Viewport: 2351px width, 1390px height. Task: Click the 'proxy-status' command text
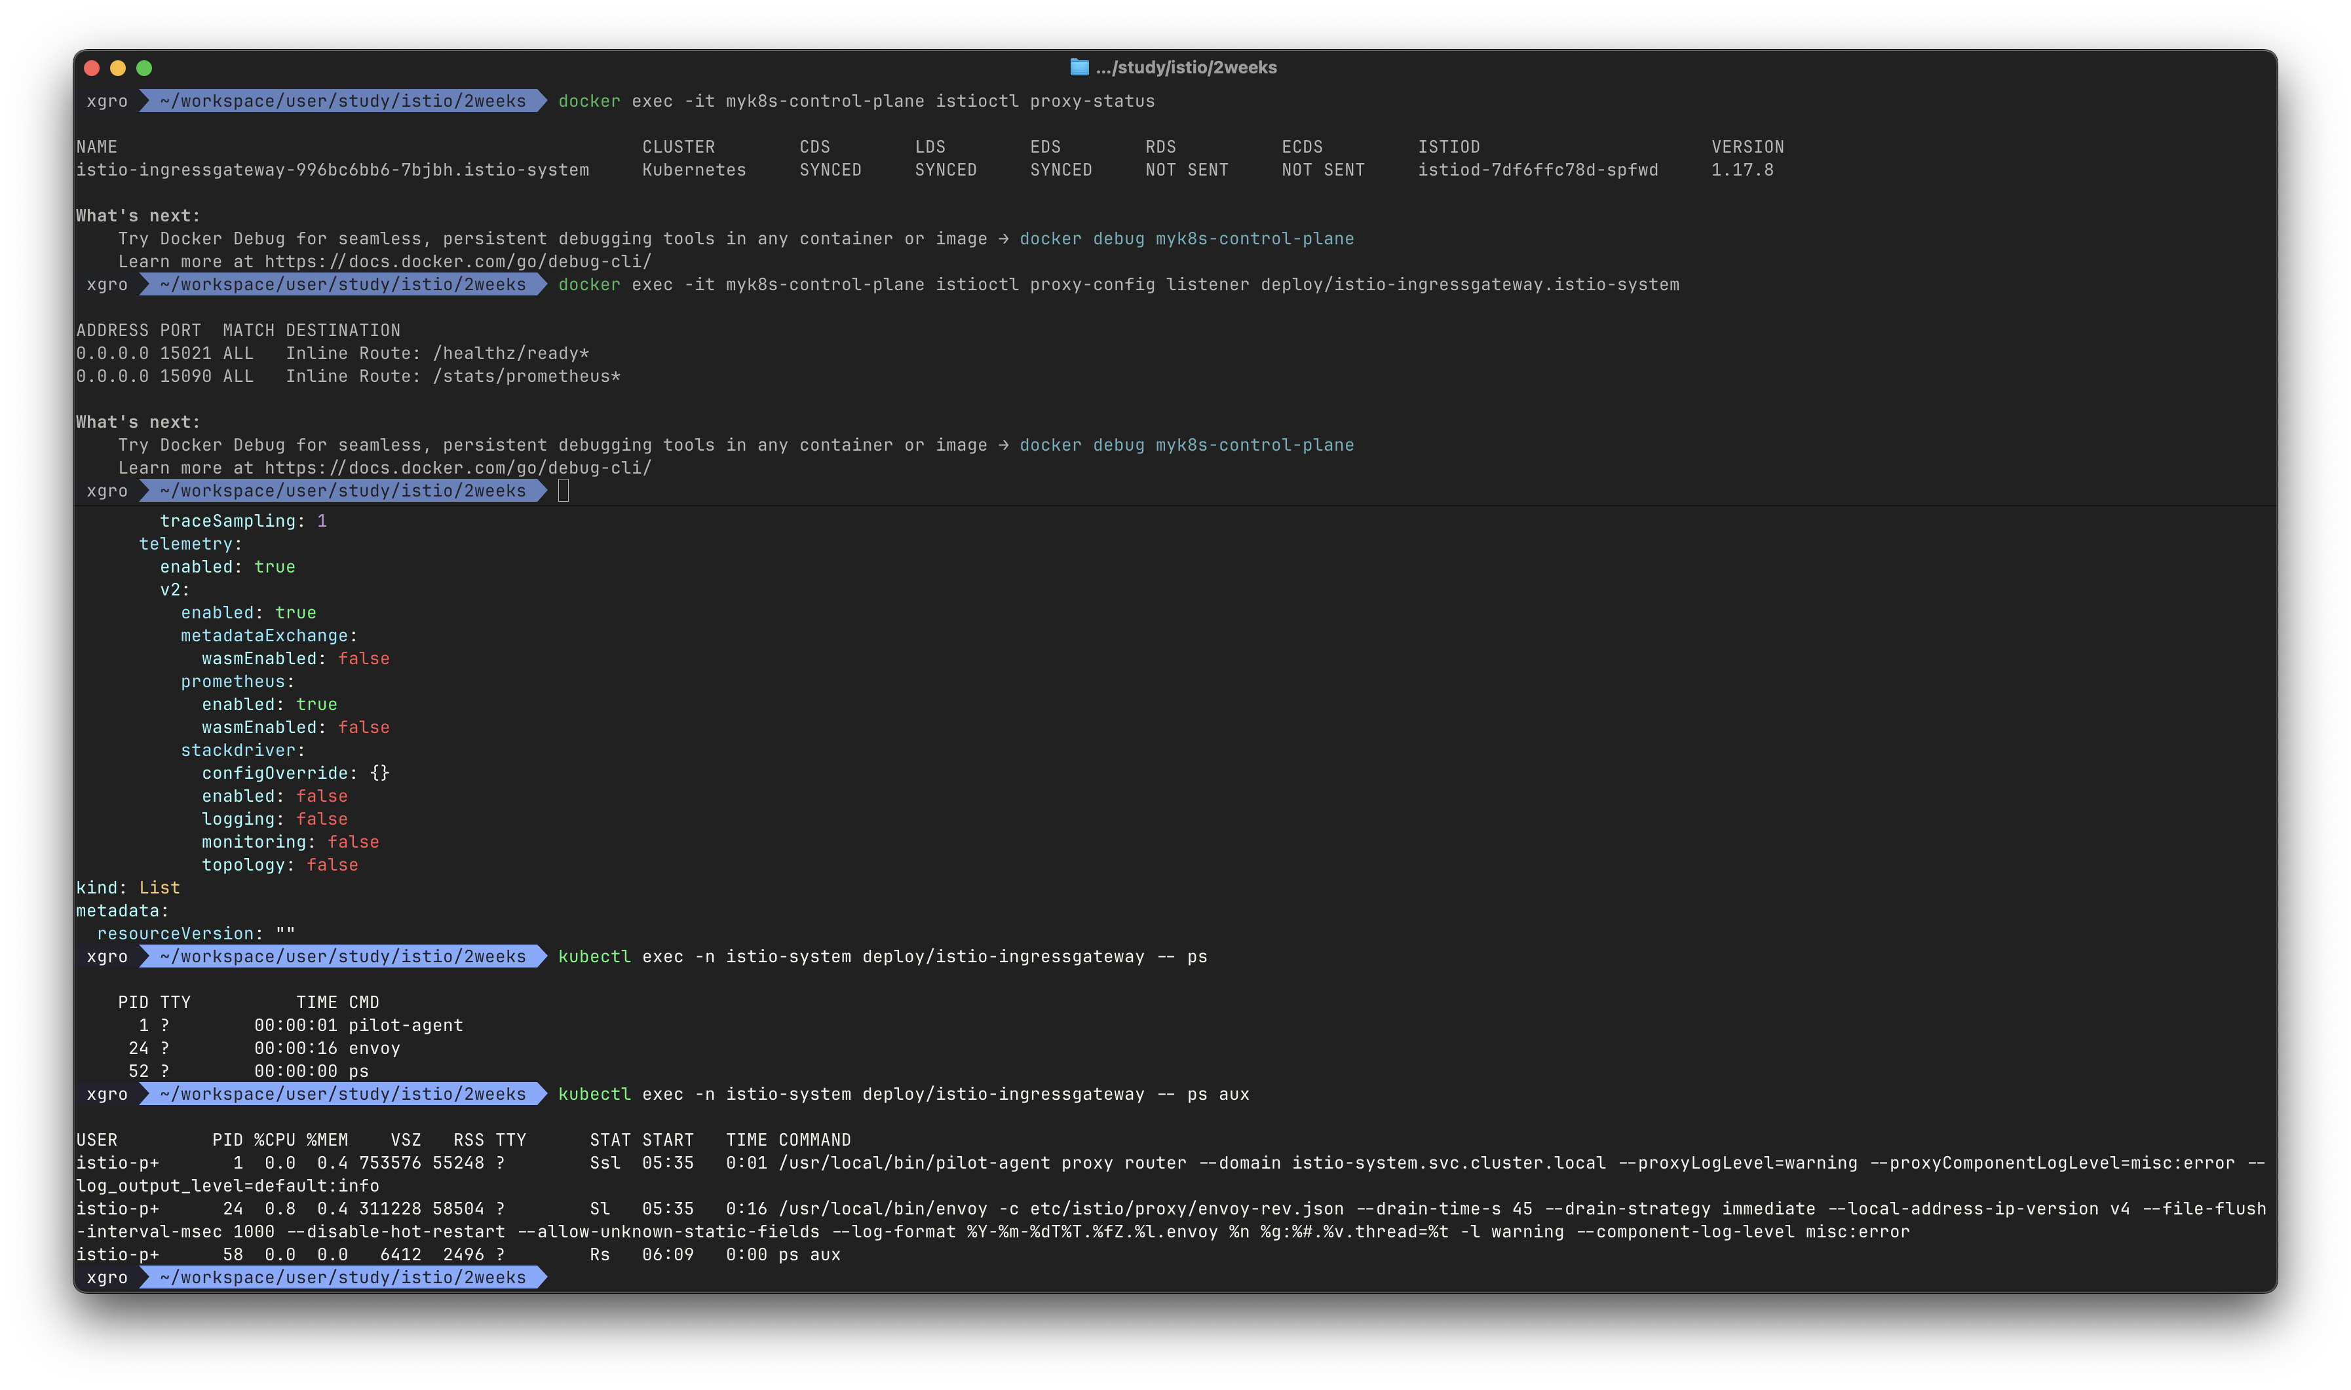click(x=1092, y=101)
